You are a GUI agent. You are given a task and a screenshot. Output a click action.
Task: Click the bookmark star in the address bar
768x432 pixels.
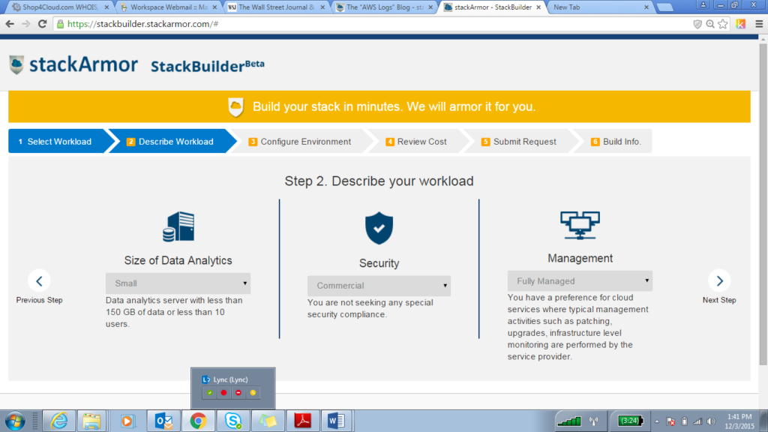coord(721,23)
